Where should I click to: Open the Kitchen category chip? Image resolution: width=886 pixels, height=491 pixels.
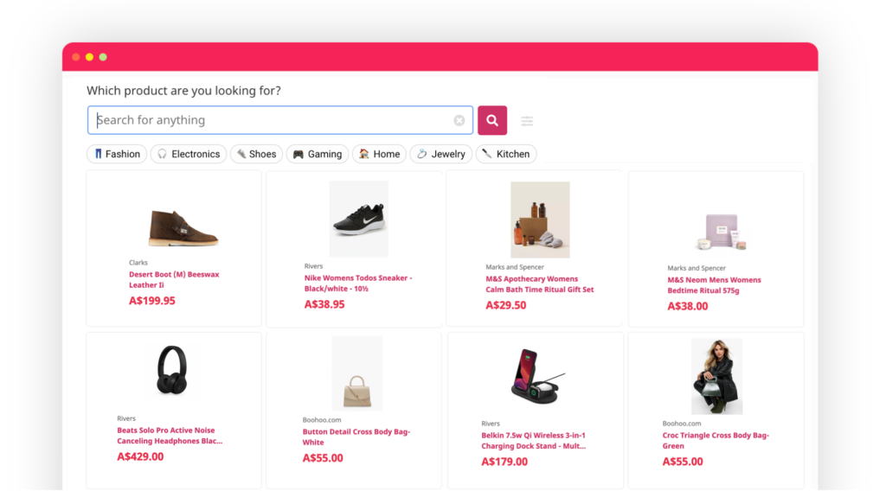click(x=506, y=154)
